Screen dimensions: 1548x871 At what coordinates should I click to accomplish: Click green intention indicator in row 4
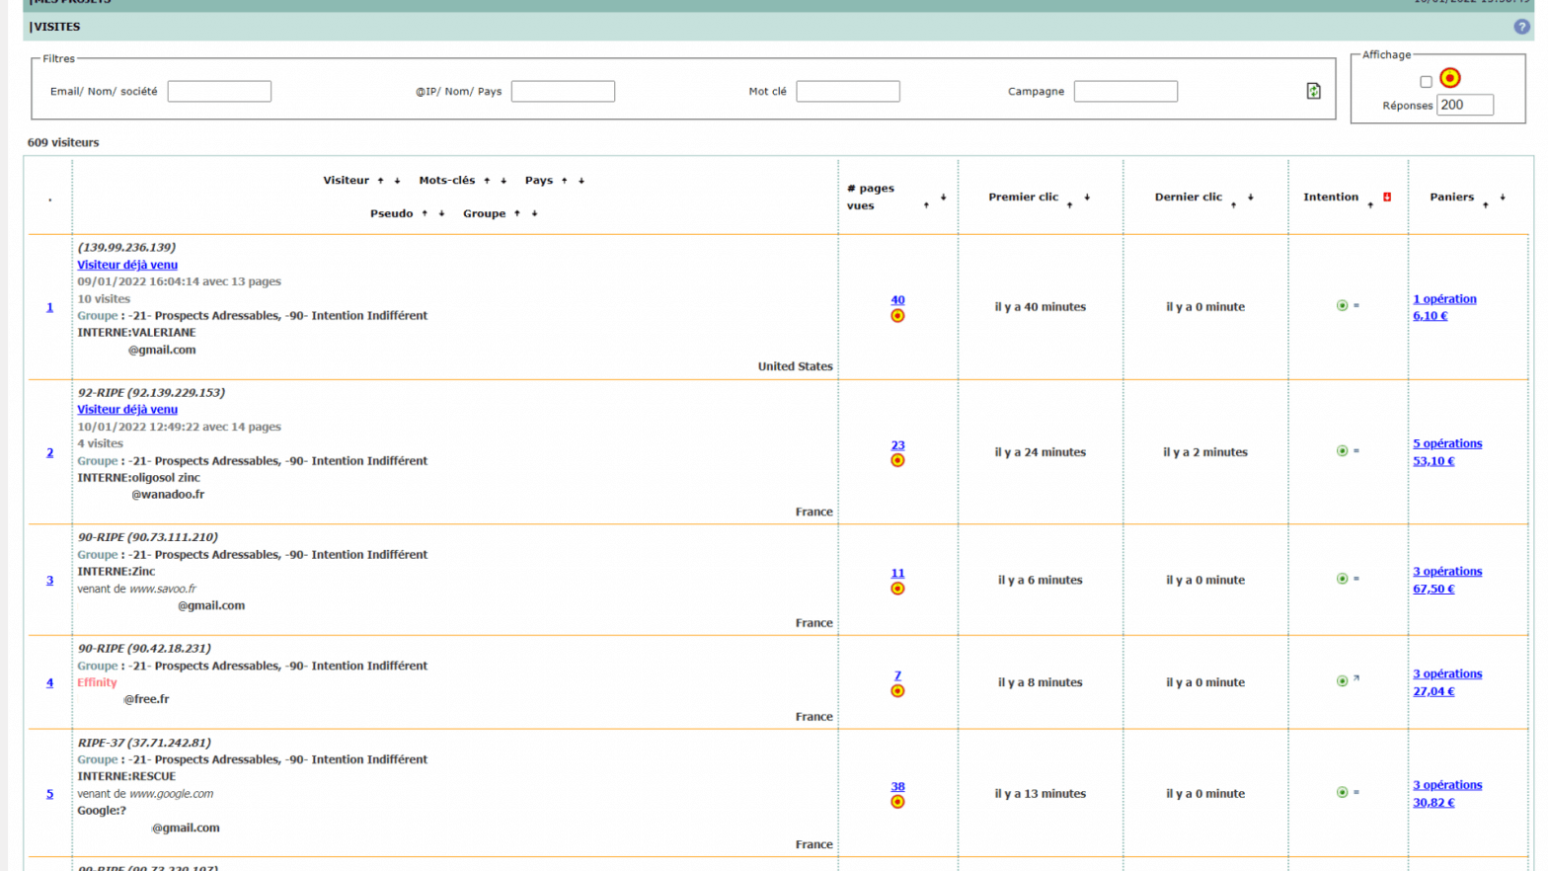pos(1342,681)
